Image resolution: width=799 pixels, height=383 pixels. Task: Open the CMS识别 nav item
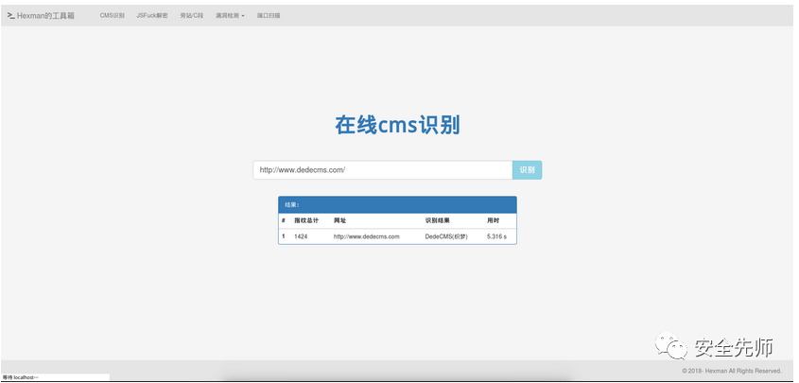[x=113, y=16]
